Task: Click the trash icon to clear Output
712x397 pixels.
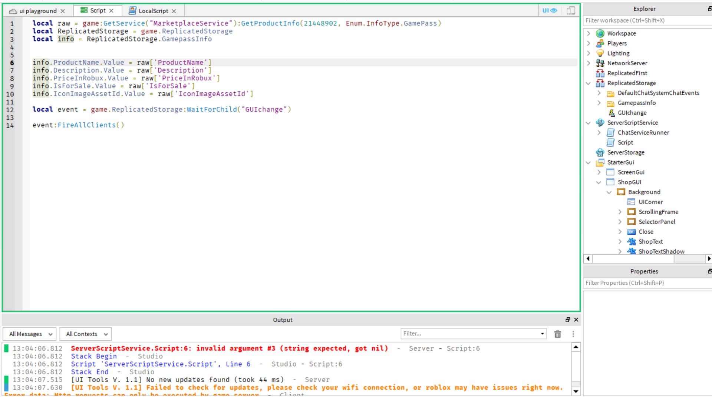Action: [557, 334]
